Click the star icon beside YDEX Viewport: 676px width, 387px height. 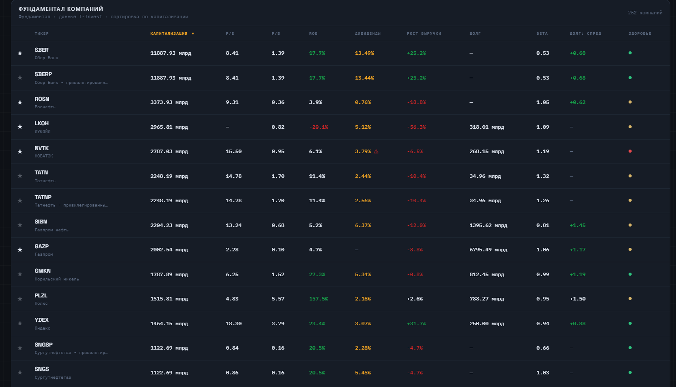20,324
